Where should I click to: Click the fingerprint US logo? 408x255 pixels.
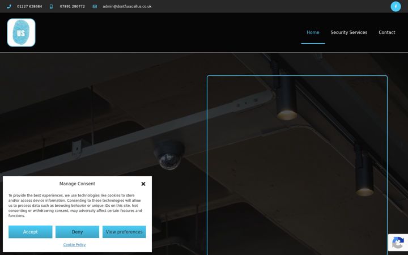click(22, 32)
